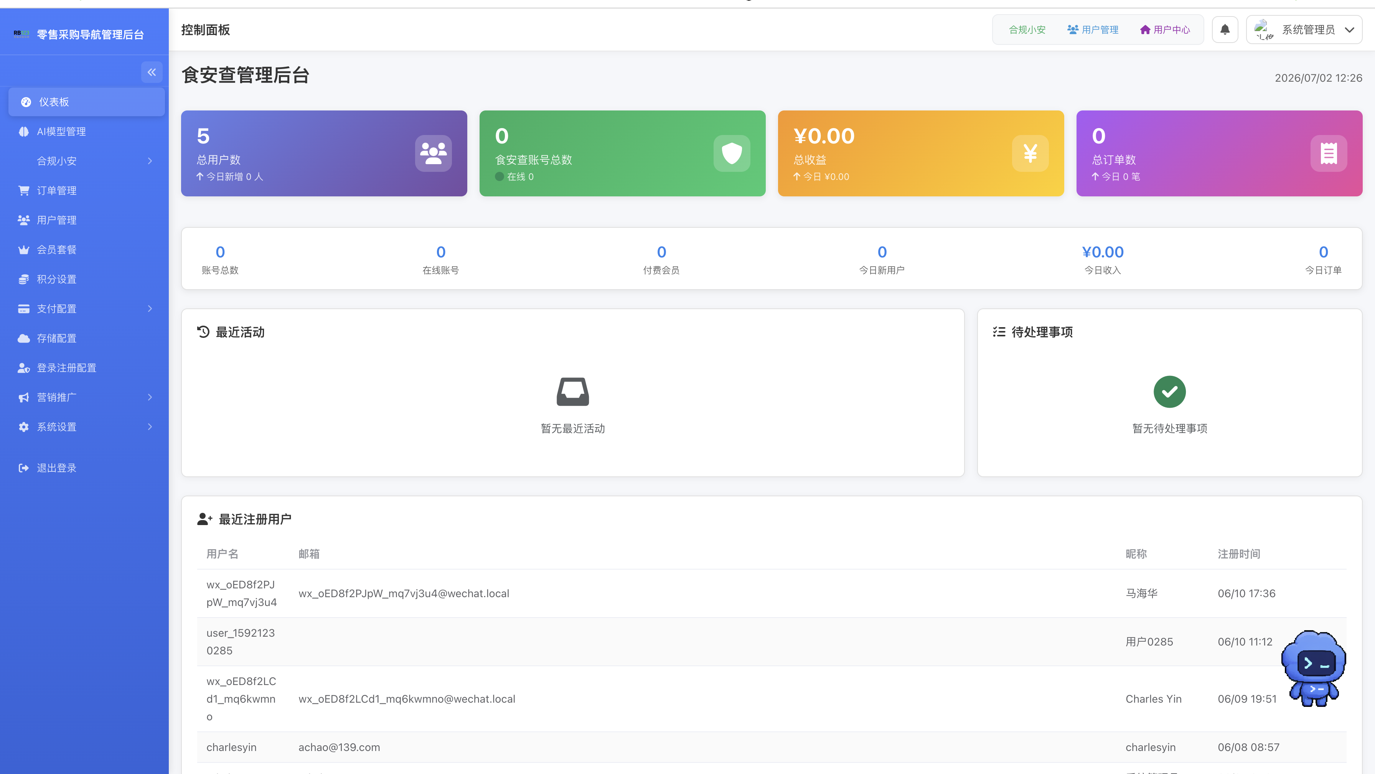The image size is (1375, 774).
Task: Collapse the sidebar with double-chevron icon
Action: pyautogui.click(x=152, y=72)
